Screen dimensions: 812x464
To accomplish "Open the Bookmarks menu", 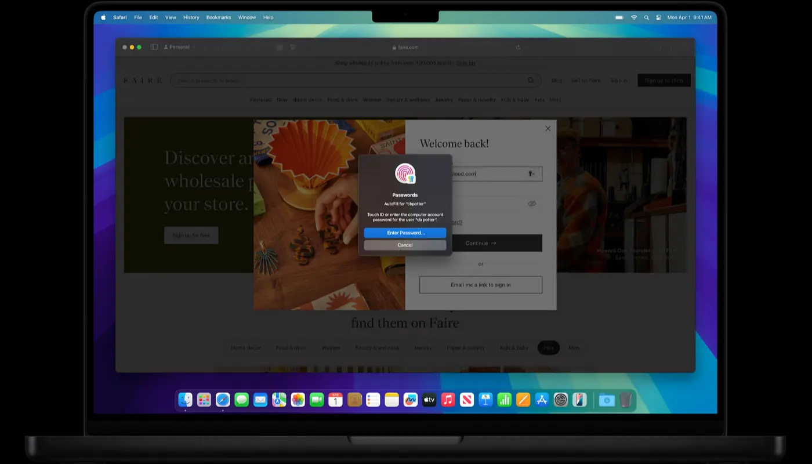I will (x=219, y=17).
